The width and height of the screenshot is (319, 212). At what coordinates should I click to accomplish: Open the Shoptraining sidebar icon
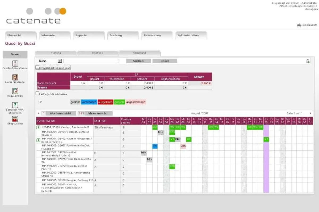(x=15, y=119)
